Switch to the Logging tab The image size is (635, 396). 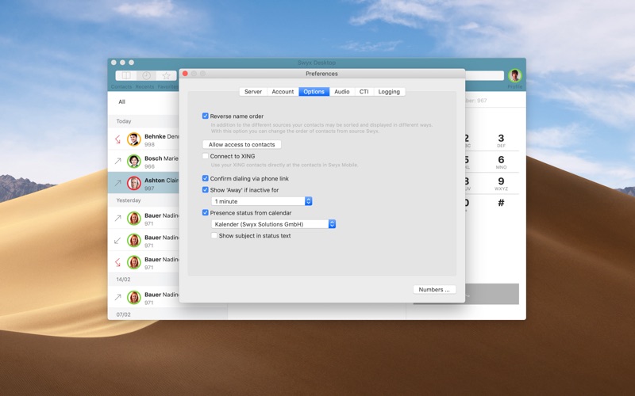tap(389, 92)
